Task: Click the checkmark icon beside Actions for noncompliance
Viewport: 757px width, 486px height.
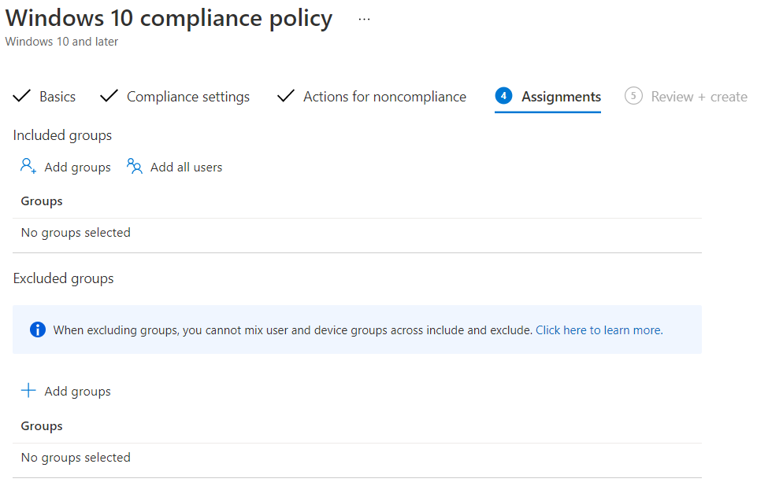Action: tap(285, 95)
